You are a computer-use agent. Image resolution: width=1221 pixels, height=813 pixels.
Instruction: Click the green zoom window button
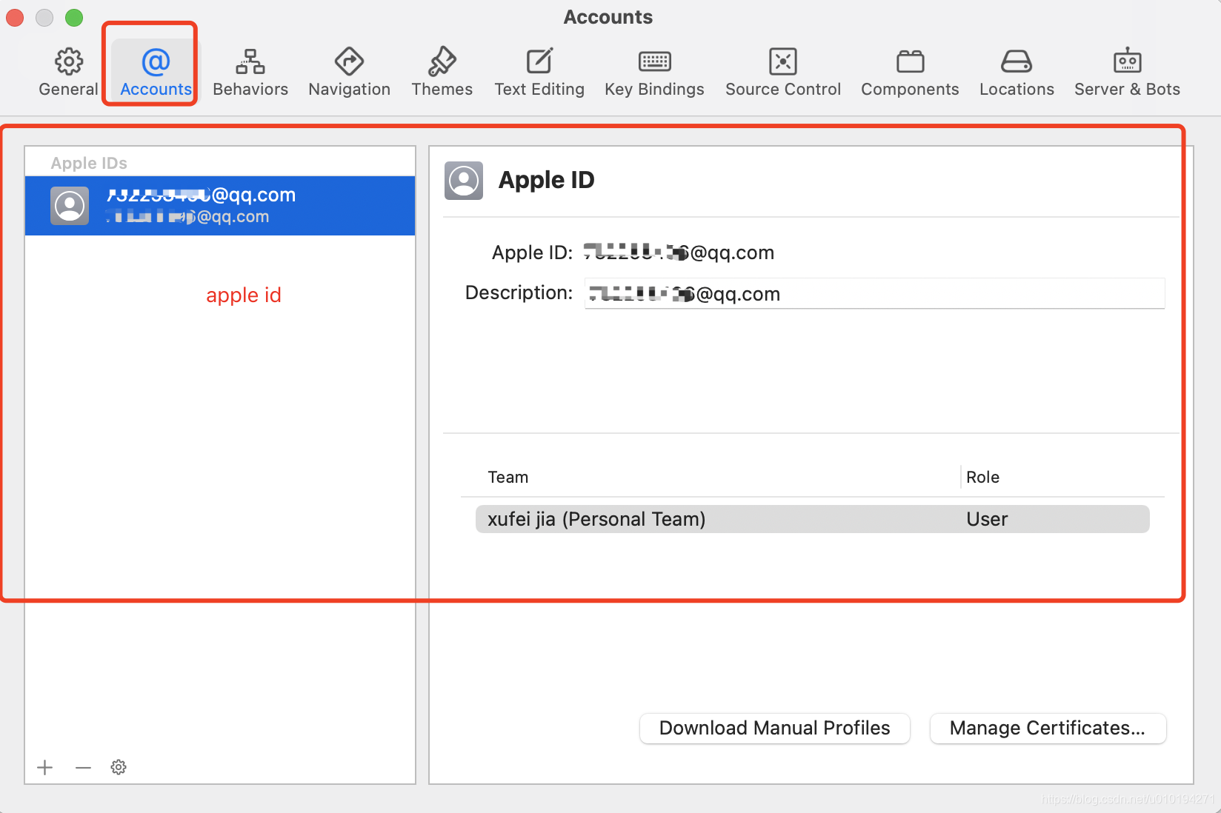(x=74, y=17)
